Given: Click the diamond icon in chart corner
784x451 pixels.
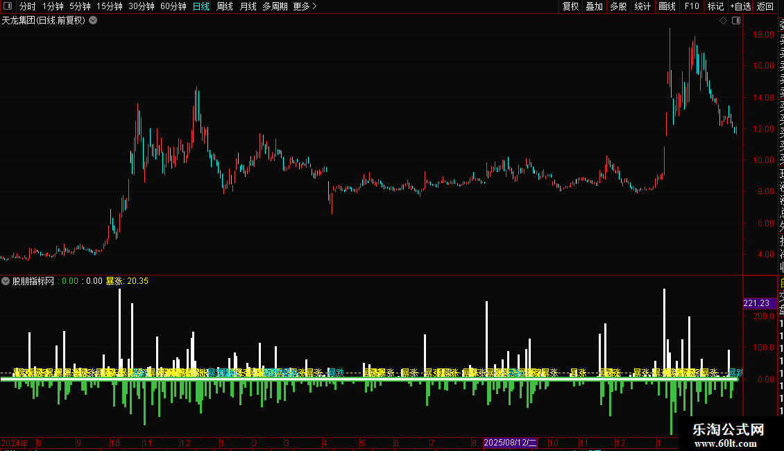Looking at the screenshot, I should coord(723,21).
